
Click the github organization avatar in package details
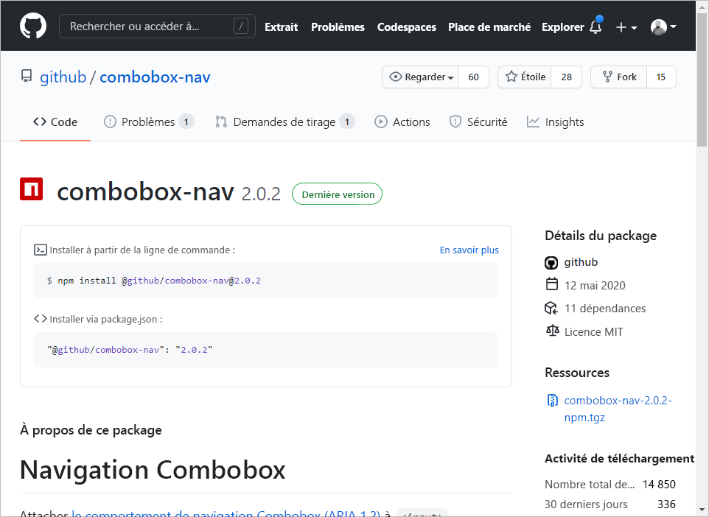[x=551, y=262]
